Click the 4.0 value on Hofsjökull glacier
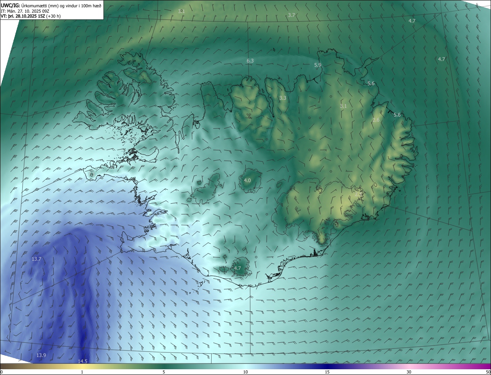 point(247,181)
